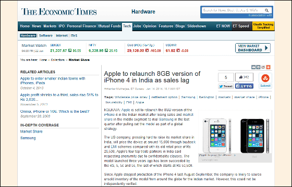The image size is (292, 187).
Task: Click the Redington tag
Action: [x=206, y=97]
